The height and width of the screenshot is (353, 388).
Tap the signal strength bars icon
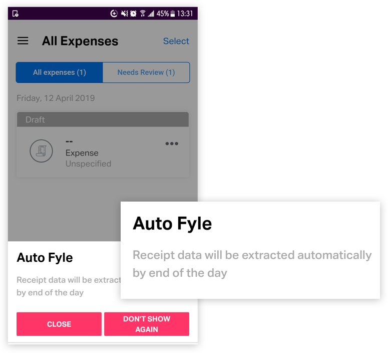coord(151,14)
